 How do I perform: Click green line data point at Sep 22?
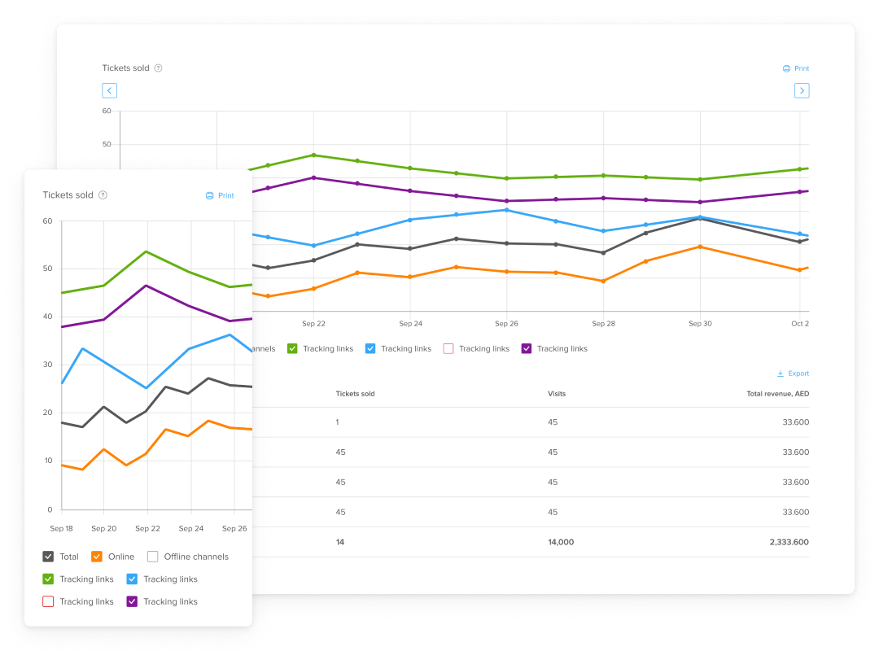[313, 155]
